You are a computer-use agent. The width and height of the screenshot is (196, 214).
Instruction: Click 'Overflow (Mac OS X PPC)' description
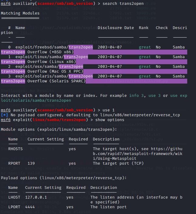point(55,71)
